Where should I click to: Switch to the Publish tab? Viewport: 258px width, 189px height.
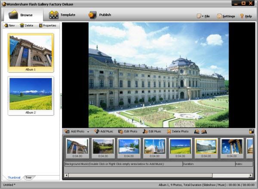coord(100,15)
